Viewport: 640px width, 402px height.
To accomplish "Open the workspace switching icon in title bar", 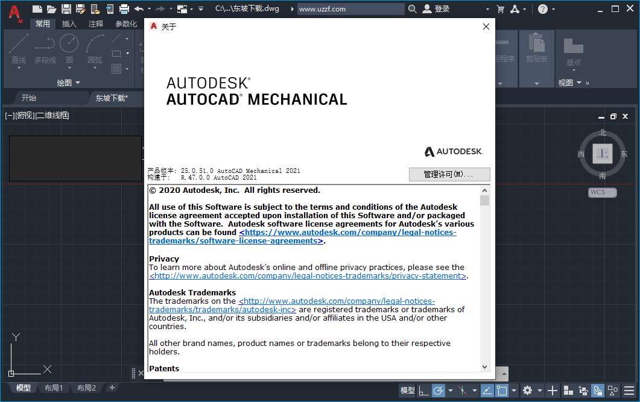I will [x=182, y=9].
